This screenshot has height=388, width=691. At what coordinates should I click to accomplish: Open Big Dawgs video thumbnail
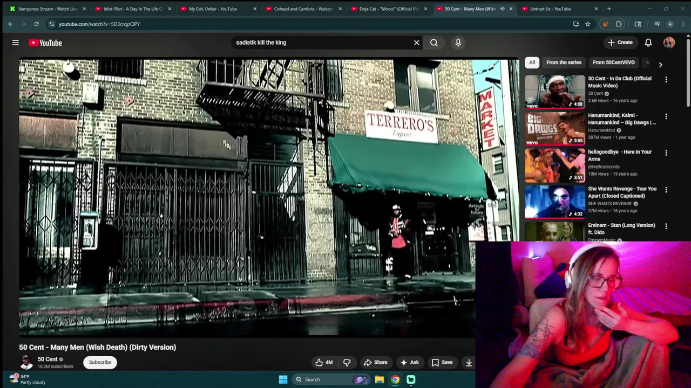tap(555, 128)
